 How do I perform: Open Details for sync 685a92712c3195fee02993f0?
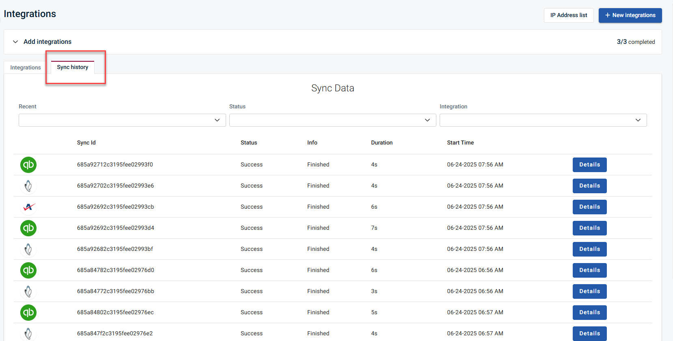589,165
